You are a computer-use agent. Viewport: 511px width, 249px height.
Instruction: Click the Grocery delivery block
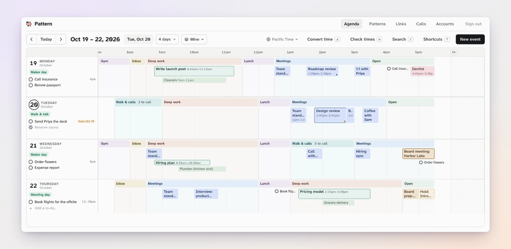pyautogui.click(x=339, y=203)
